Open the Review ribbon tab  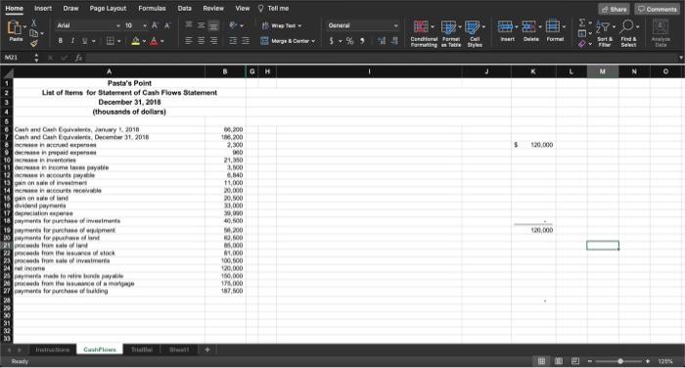pyautogui.click(x=213, y=8)
